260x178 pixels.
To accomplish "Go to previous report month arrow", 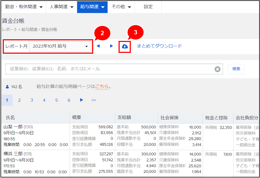I will 98,46.
